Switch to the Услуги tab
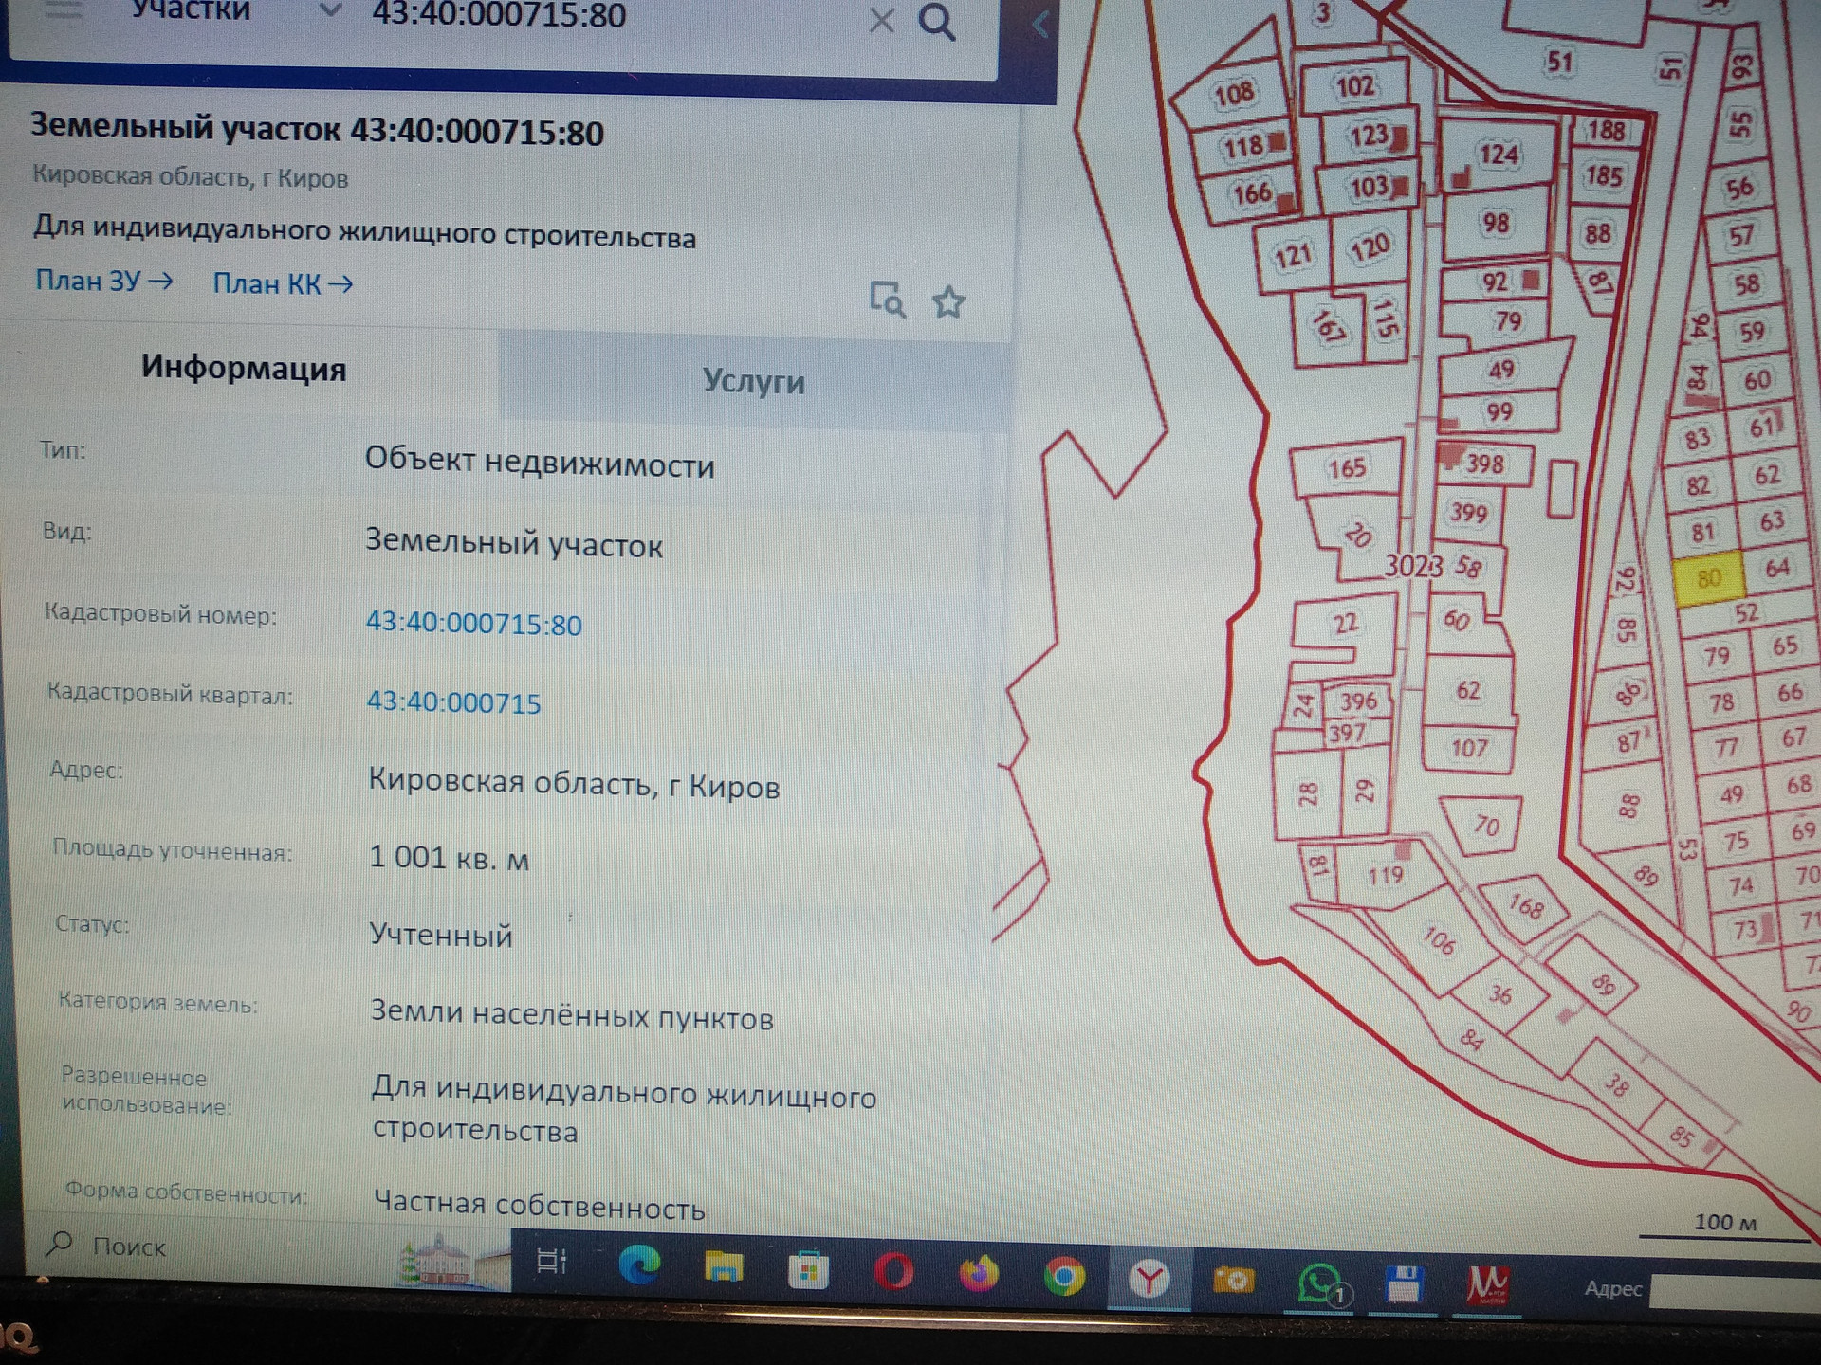This screenshot has width=1821, height=1365. [753, 381]
